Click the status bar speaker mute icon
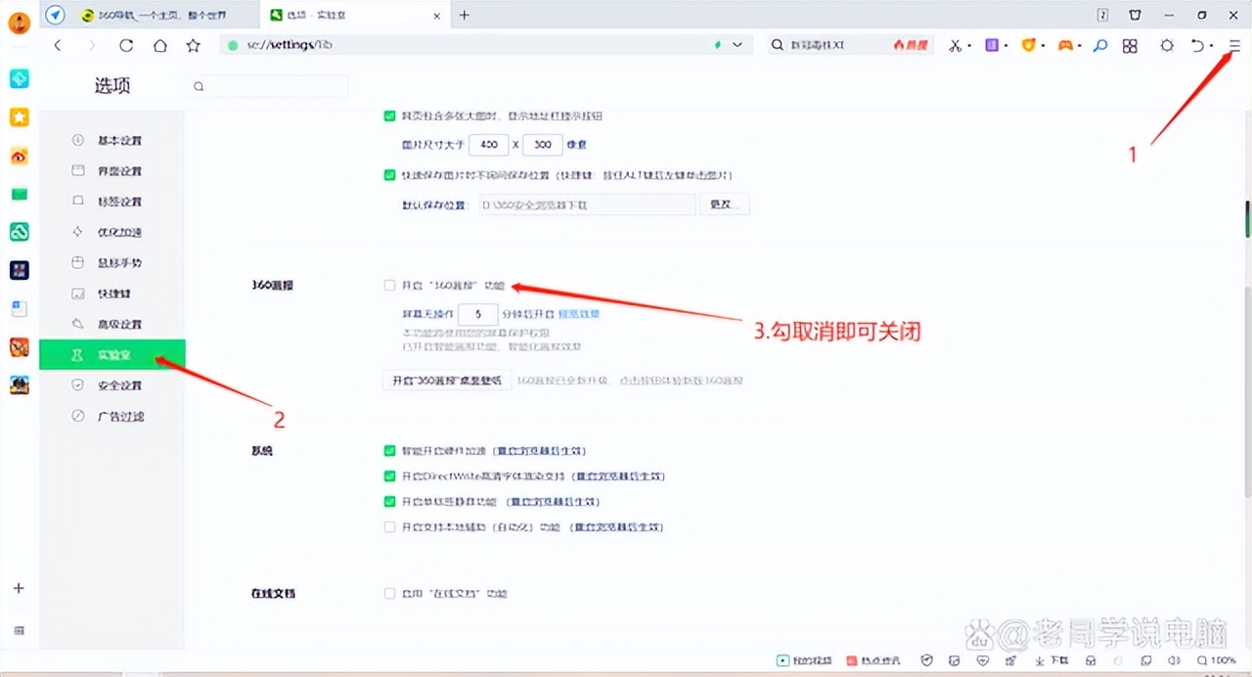The image size is (1252, 677). click(x=1172, y=660)
